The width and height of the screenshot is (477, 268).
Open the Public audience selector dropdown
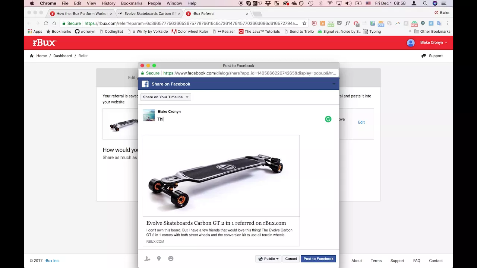pyautogui.click(x=268, y=259)
